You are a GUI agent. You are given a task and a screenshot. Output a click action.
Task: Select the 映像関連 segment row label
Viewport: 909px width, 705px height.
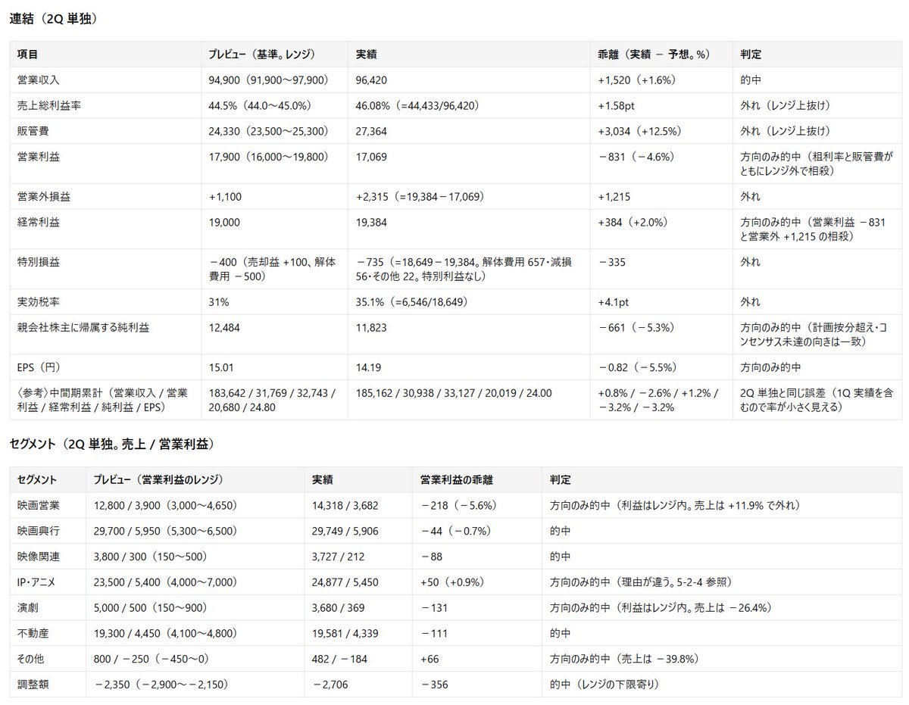[x=37, y=557]
